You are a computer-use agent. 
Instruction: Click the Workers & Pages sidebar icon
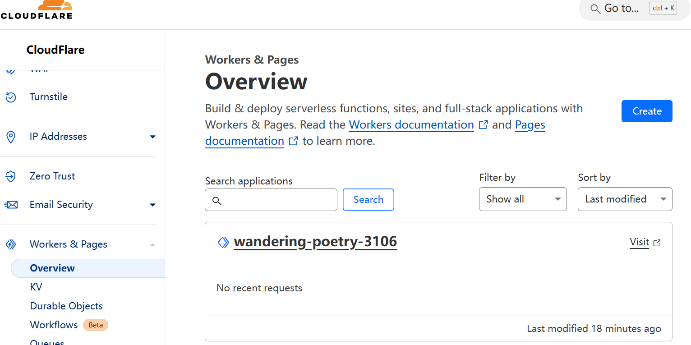pos(11,244)
